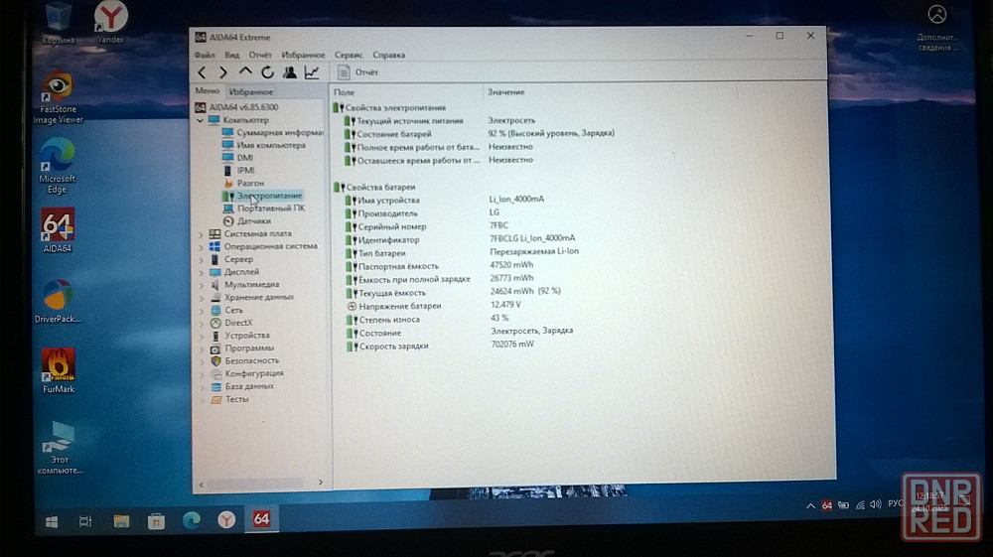Collapse the Компьютер tree node

click(202, 120)
